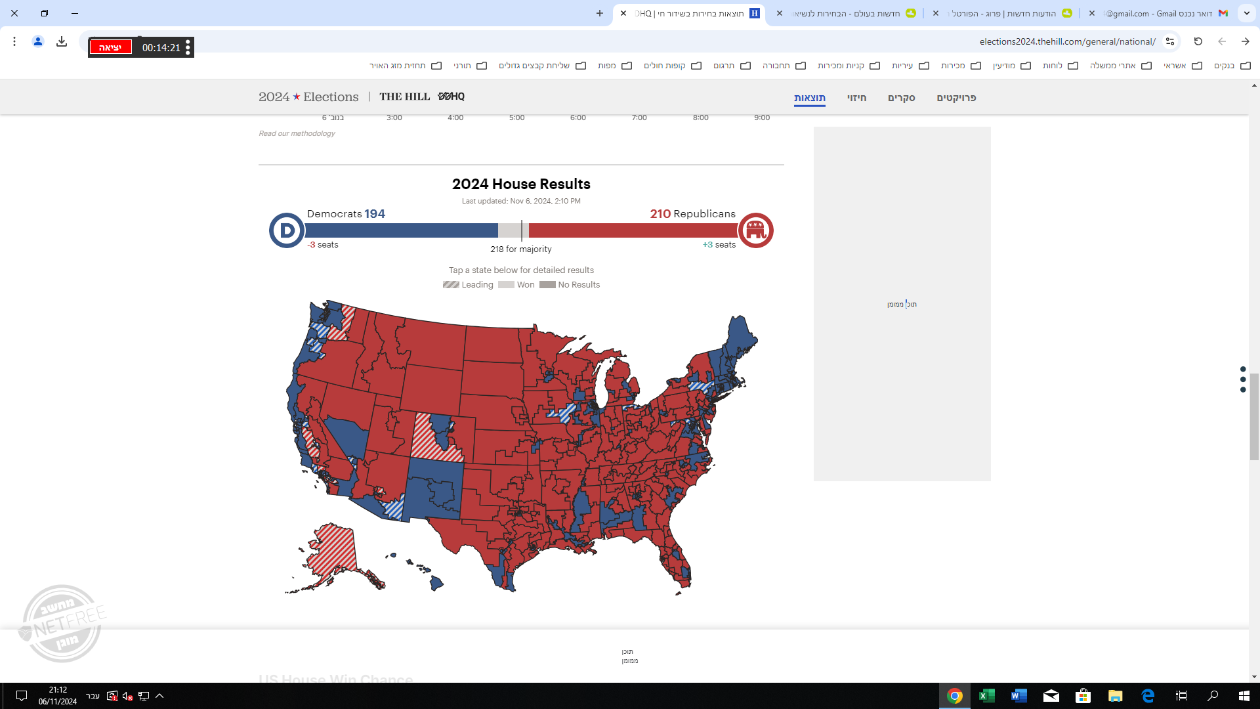The image size is (1260, 709).
Task: Open Excel from the taskbar
Action: [x=986, y=696]
